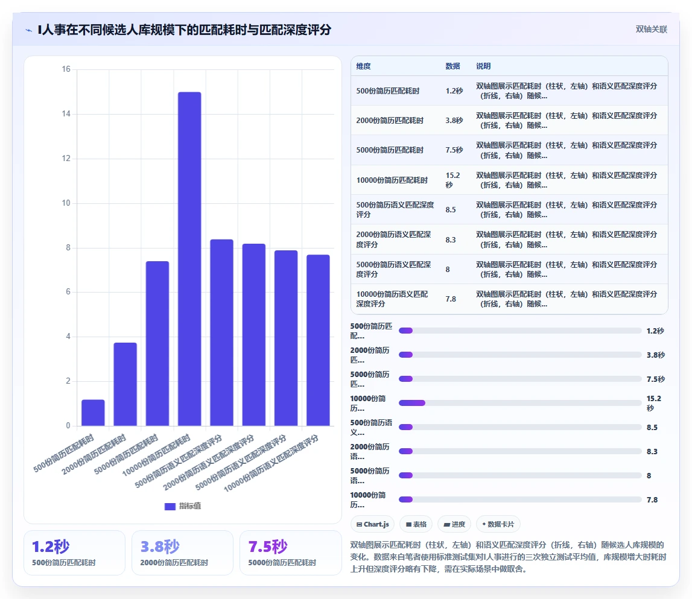Select the chart bar for 500份简历语义匹配深度评分

(221, 332)
